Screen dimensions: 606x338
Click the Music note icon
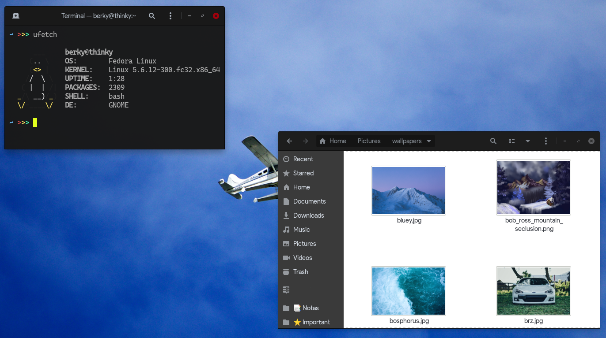tap(286, 230)
